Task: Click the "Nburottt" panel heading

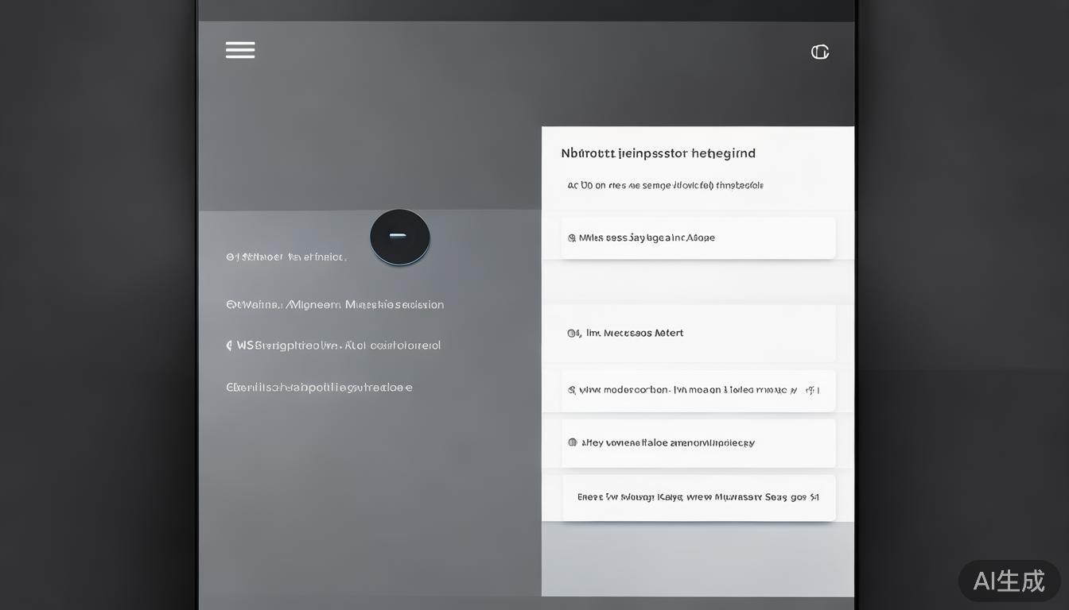Action: [x=658, y=153]
